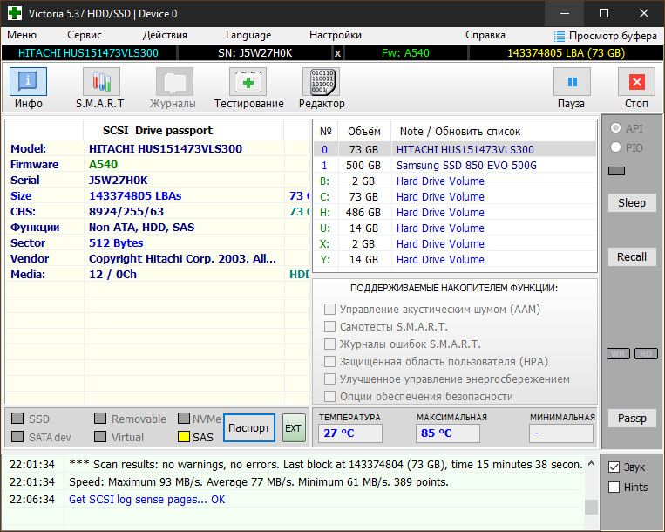This screenshot has width=665, height=532.
Task: Select the U: 14 GB volume row
Action: pyautogui.click(x=455, y=228)
